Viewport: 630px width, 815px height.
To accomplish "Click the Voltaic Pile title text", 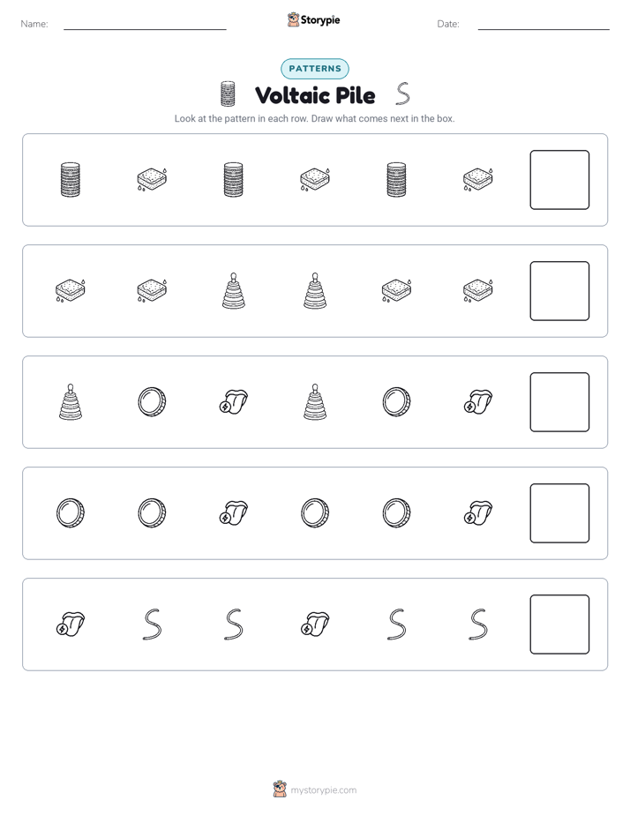I will (315, 95).
